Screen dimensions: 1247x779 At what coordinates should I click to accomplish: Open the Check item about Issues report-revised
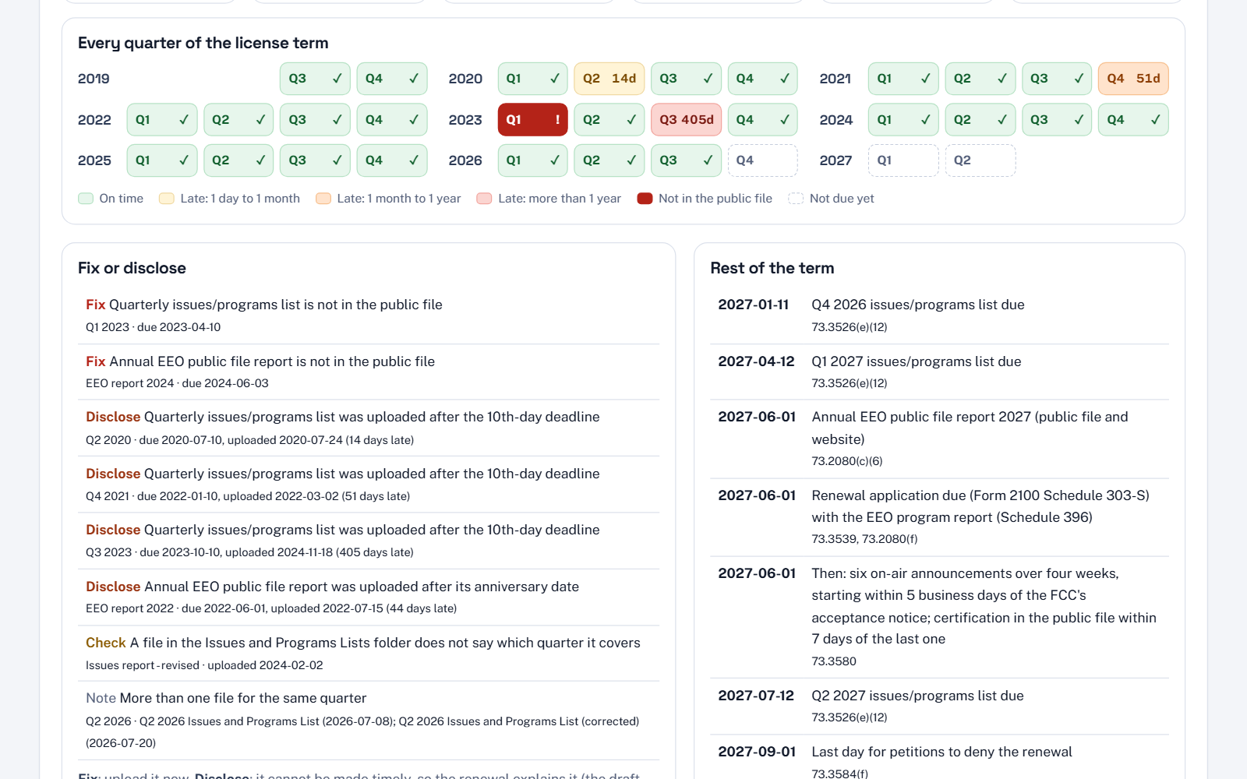369,654
